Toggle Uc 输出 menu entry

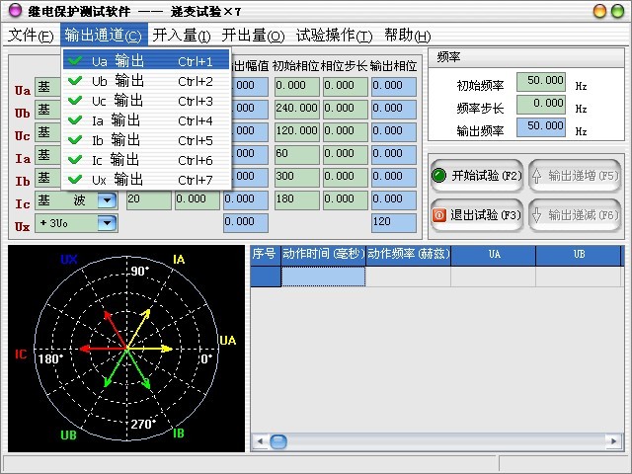click(x=146, y=101)
